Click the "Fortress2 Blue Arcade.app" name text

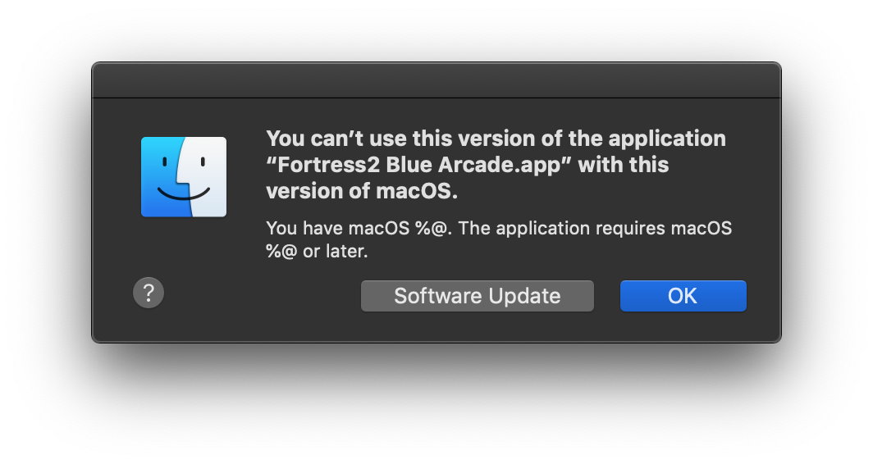pyautogui.click(x=418, y=165)
